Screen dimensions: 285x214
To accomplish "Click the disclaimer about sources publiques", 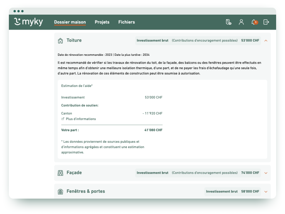I will click(103, 147).
